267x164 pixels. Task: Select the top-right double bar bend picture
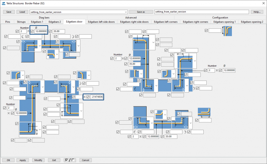227,31
